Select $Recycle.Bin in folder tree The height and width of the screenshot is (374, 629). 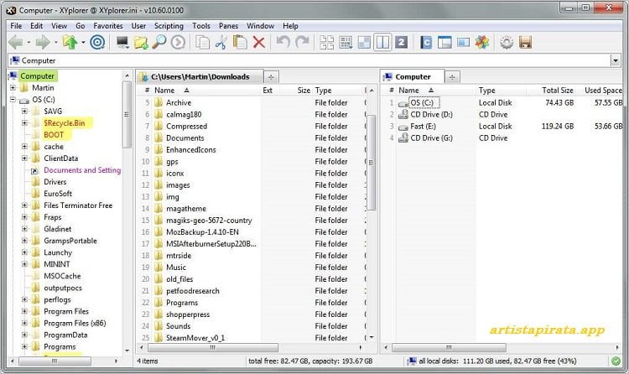point(65,122)
